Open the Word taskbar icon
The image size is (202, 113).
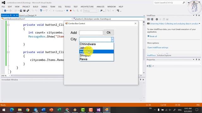click(x=44, y=110)
